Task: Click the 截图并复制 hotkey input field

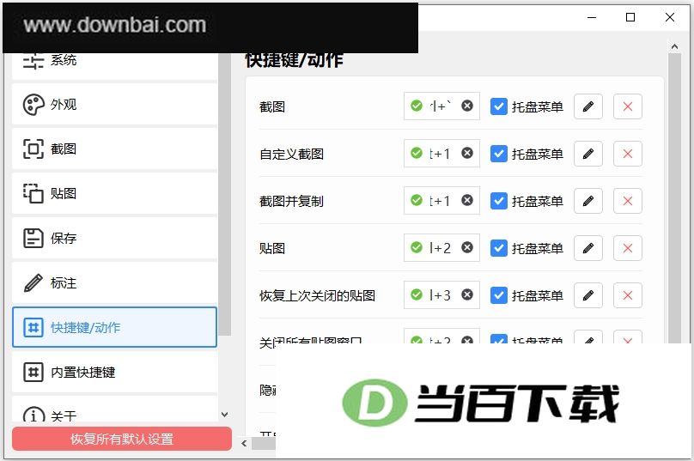Action: point(441,200)
